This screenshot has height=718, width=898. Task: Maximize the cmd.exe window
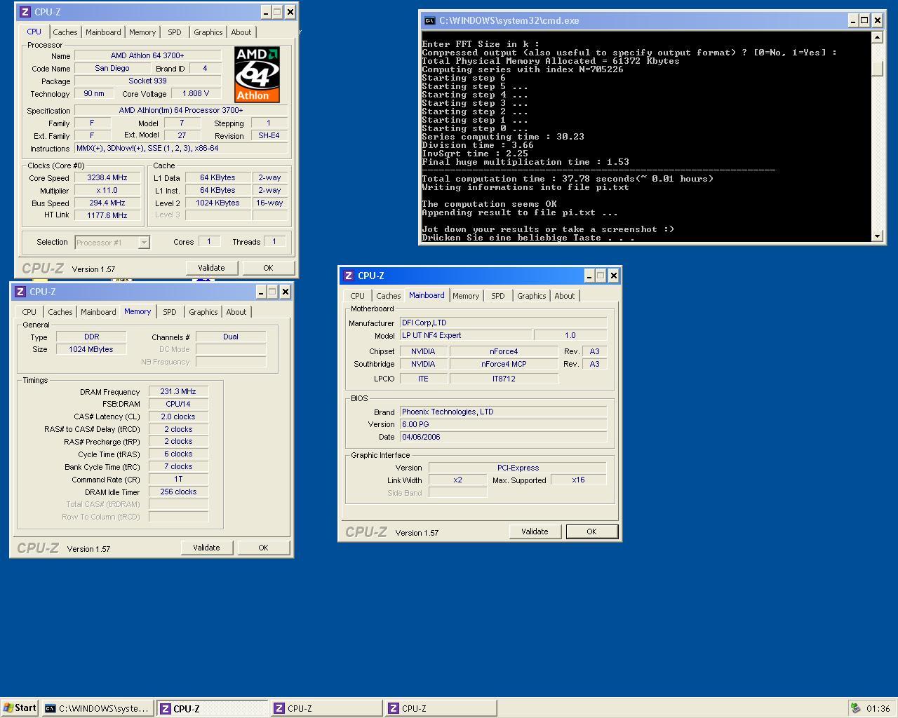coord(864,20)
